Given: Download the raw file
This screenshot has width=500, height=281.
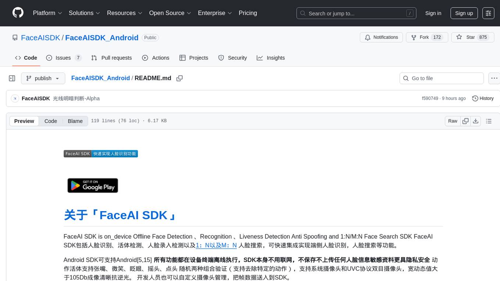Looking at the screenshot, I should pos(475,121).
